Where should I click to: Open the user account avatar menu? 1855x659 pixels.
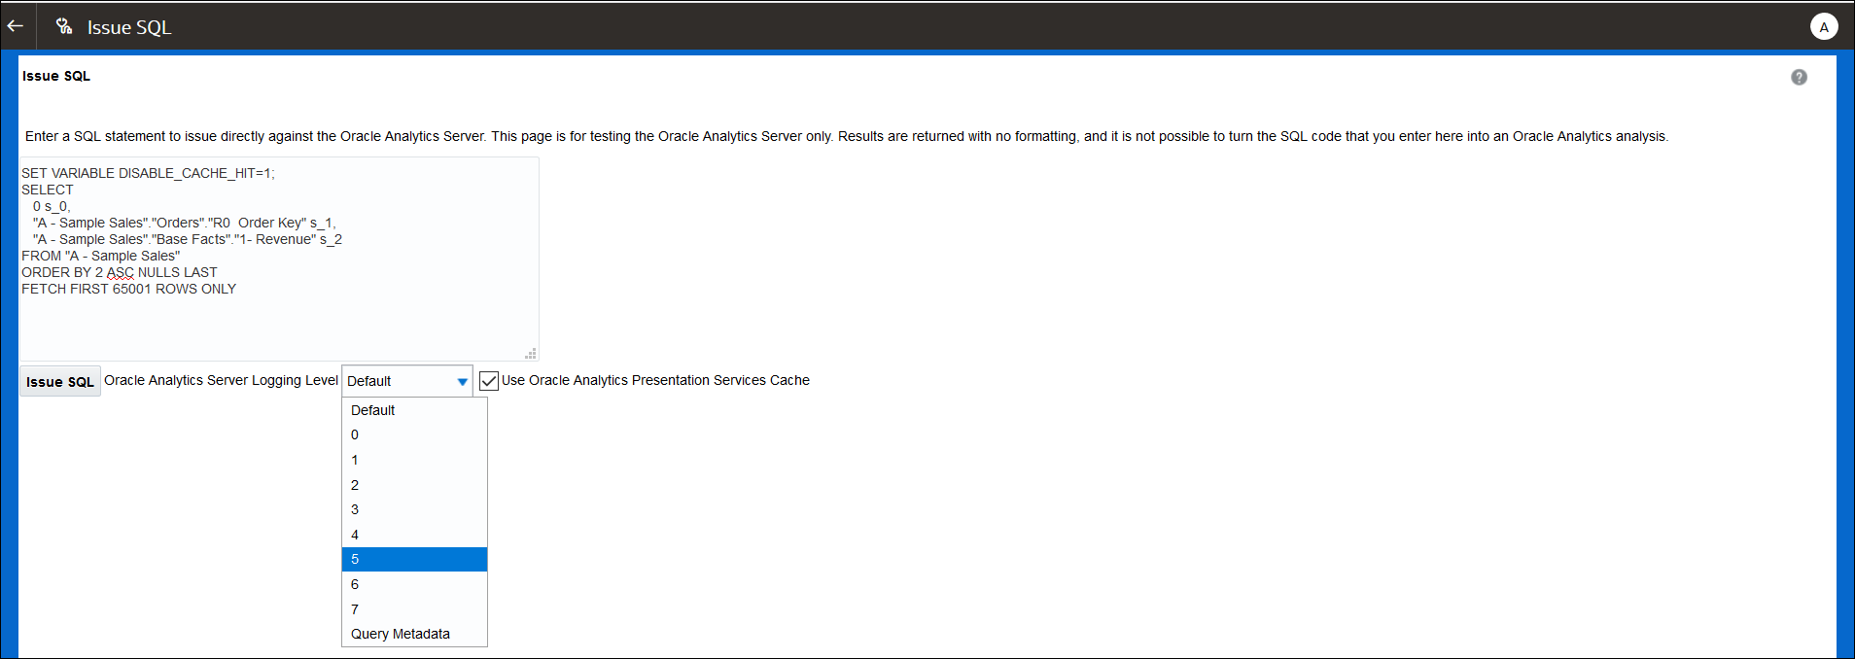click(1824, 26)
